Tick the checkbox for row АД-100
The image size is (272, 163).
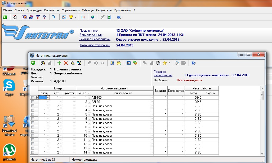point(33,98)
